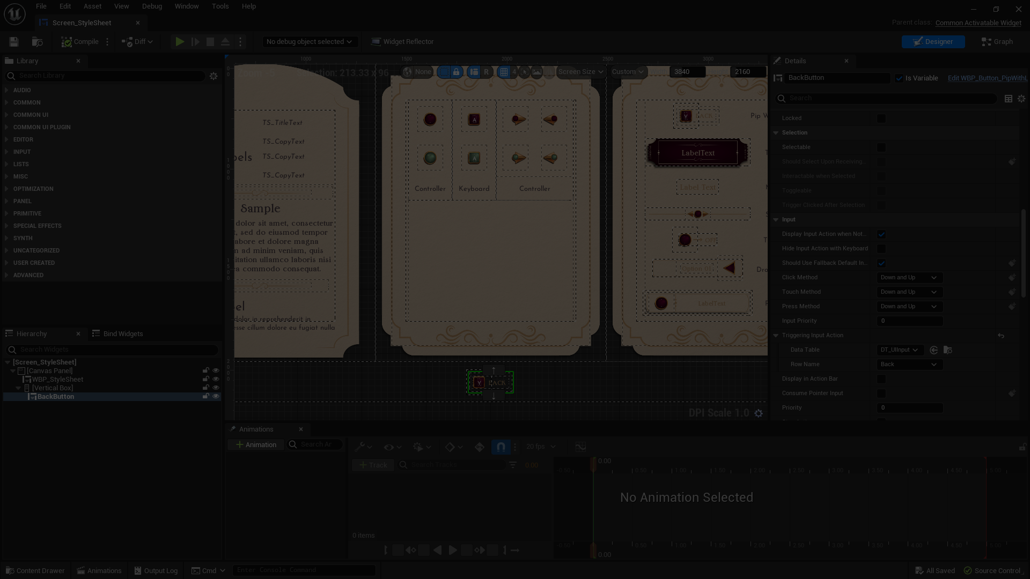Image resolution: width=1030 pixels, height=579 pixels.
Task: Switch to Graph mode
Action: click(x=997, y=42)
